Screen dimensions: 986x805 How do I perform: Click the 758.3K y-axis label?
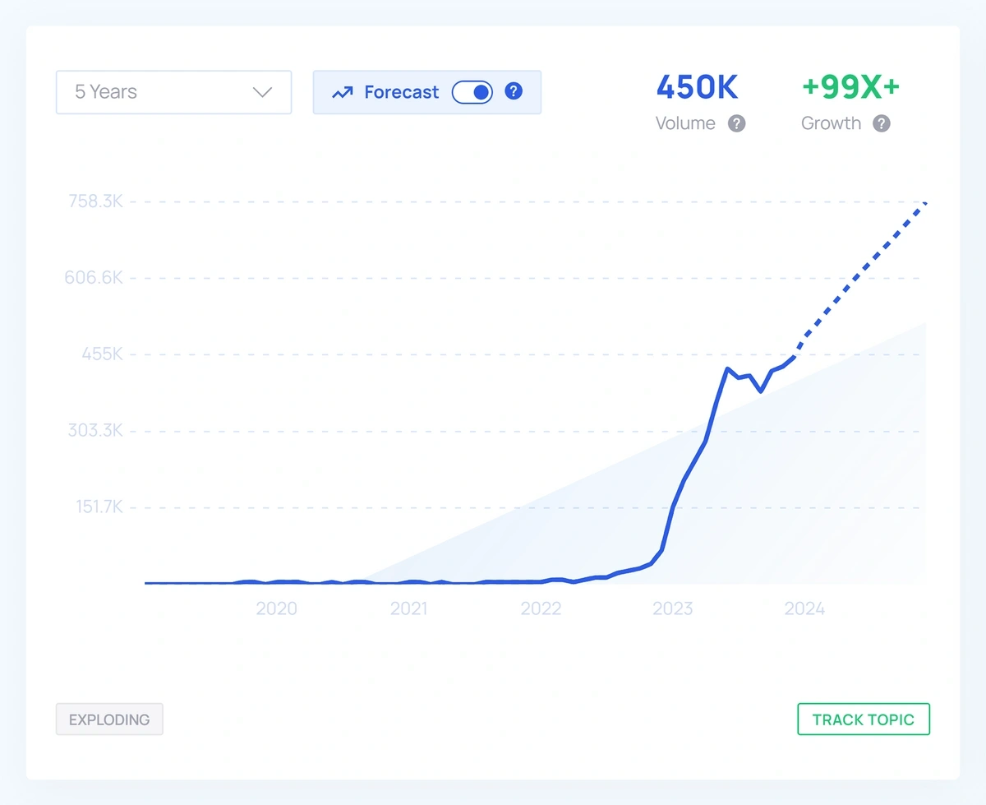click(94, 201)
